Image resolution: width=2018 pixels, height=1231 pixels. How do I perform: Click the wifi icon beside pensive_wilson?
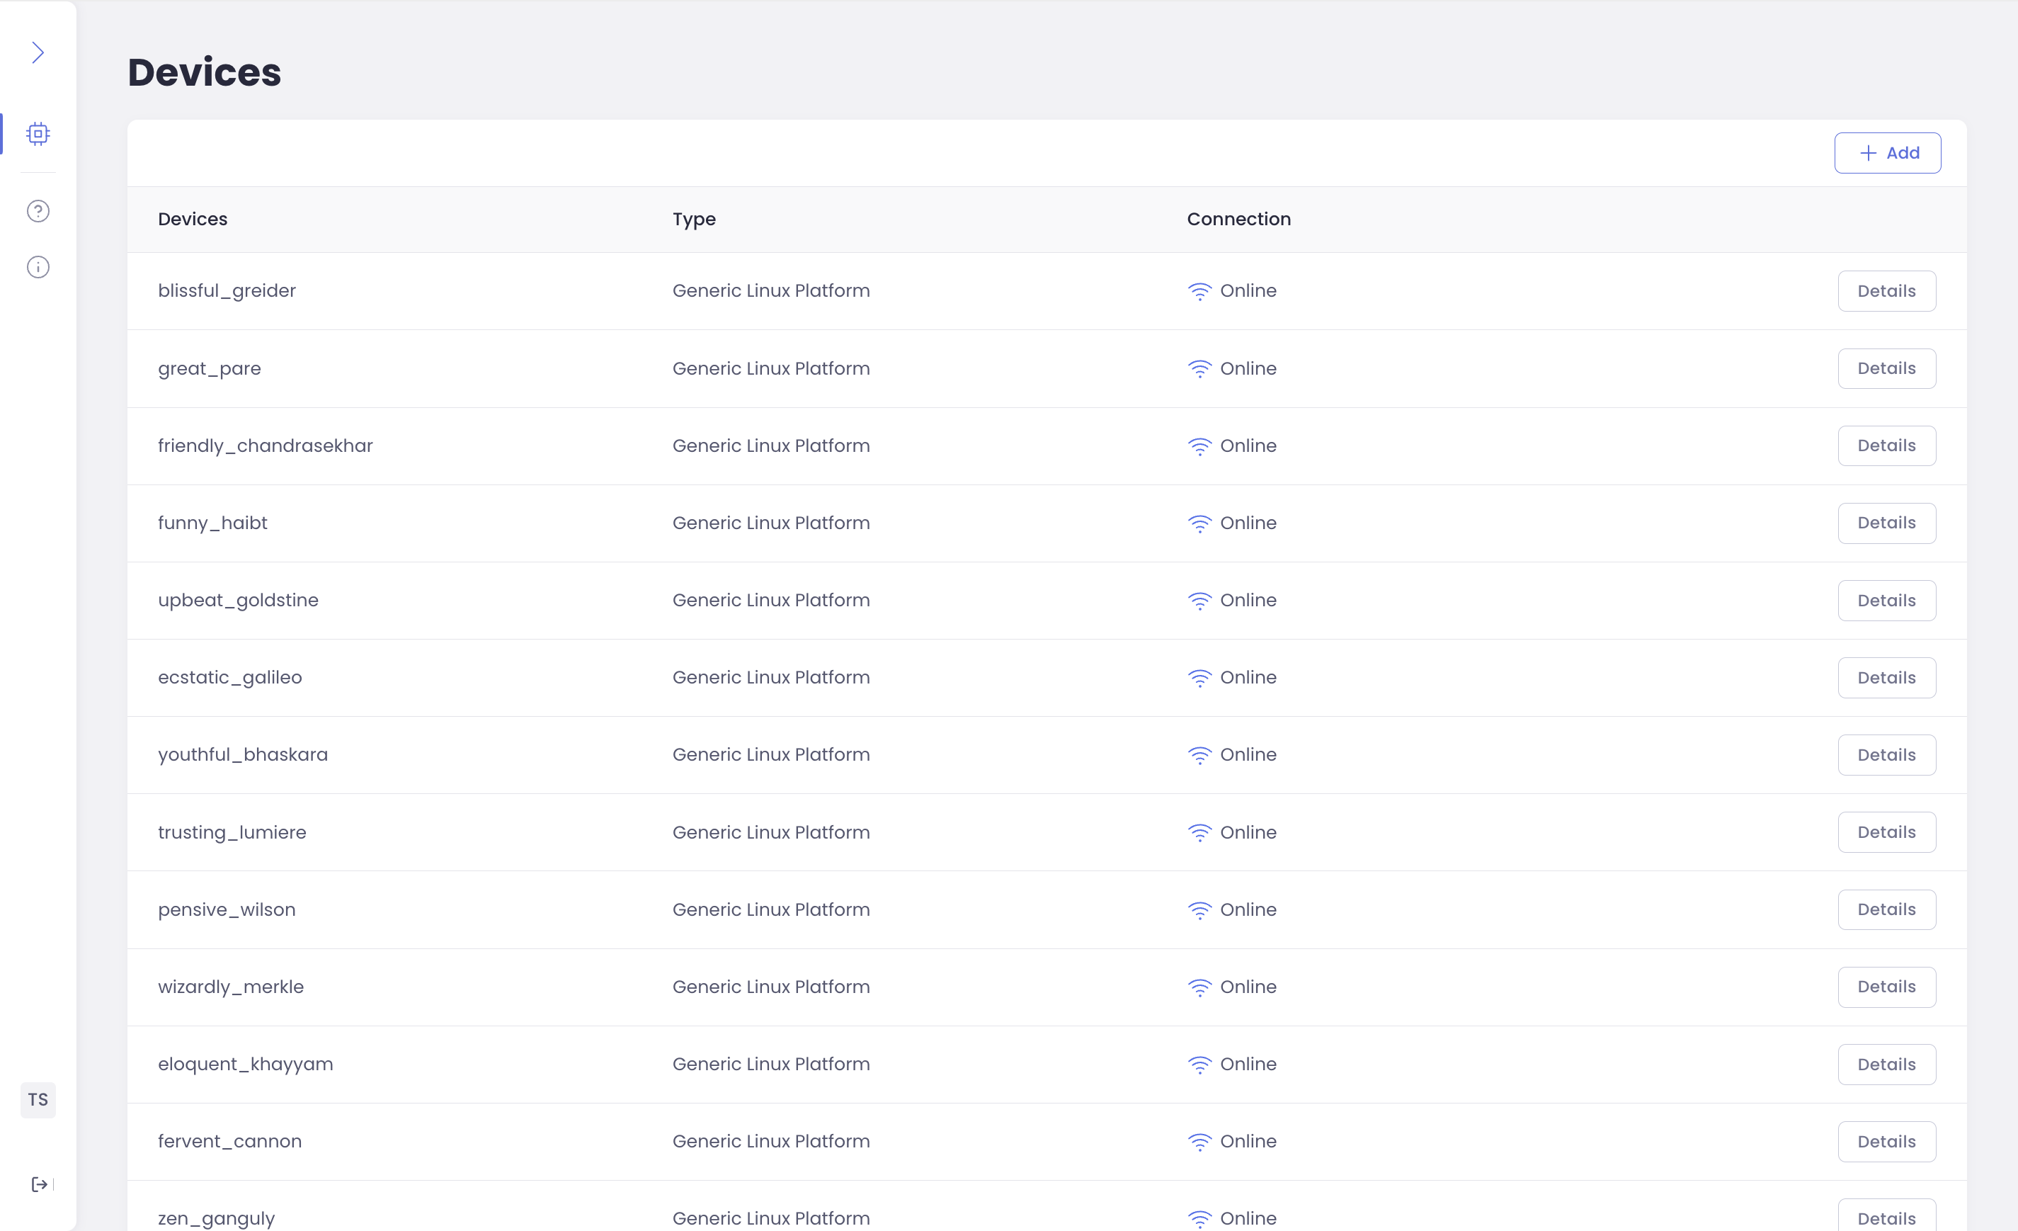pyautogui.click(x=1200, y=909)
